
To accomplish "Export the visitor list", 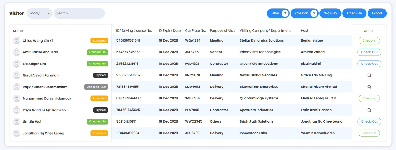I will click(377, 13).
